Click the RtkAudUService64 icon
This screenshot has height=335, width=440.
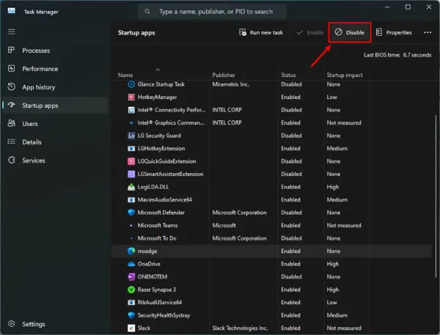pos(131,303)
